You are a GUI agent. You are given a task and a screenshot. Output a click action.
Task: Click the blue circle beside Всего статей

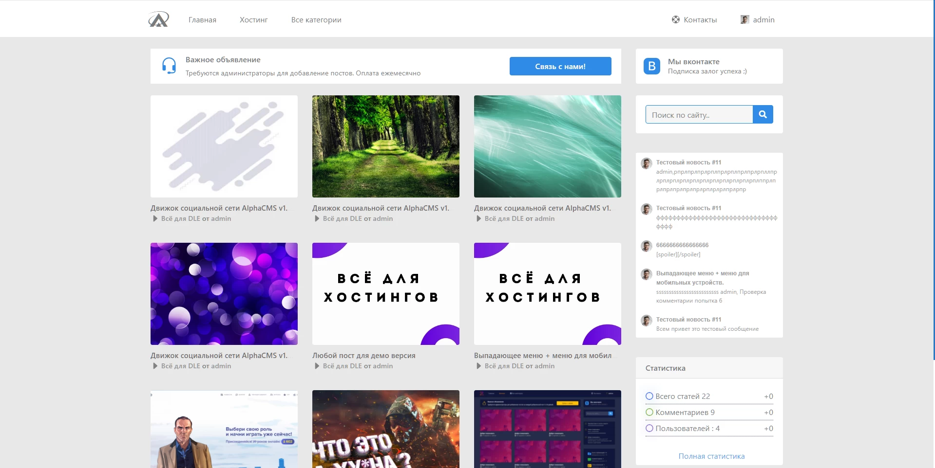(x=649, y=396)
